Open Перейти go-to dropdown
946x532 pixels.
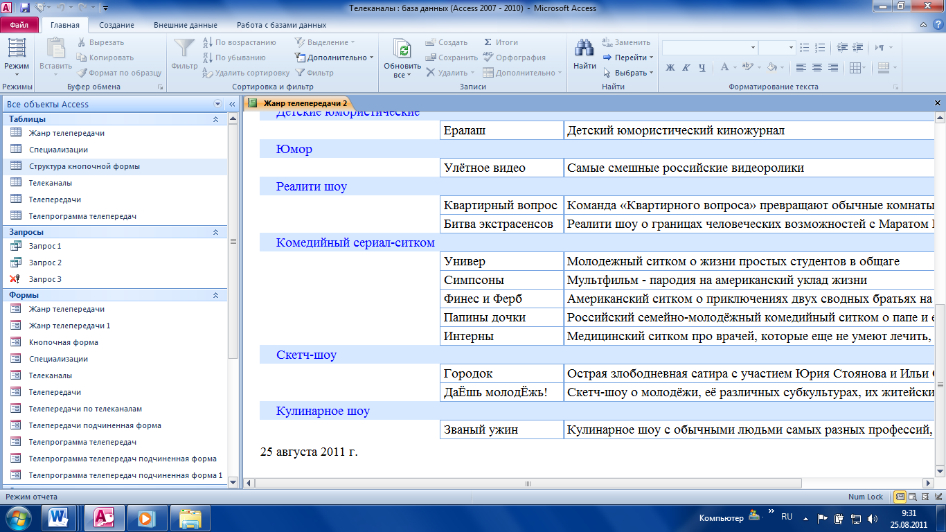pos(628,57)
